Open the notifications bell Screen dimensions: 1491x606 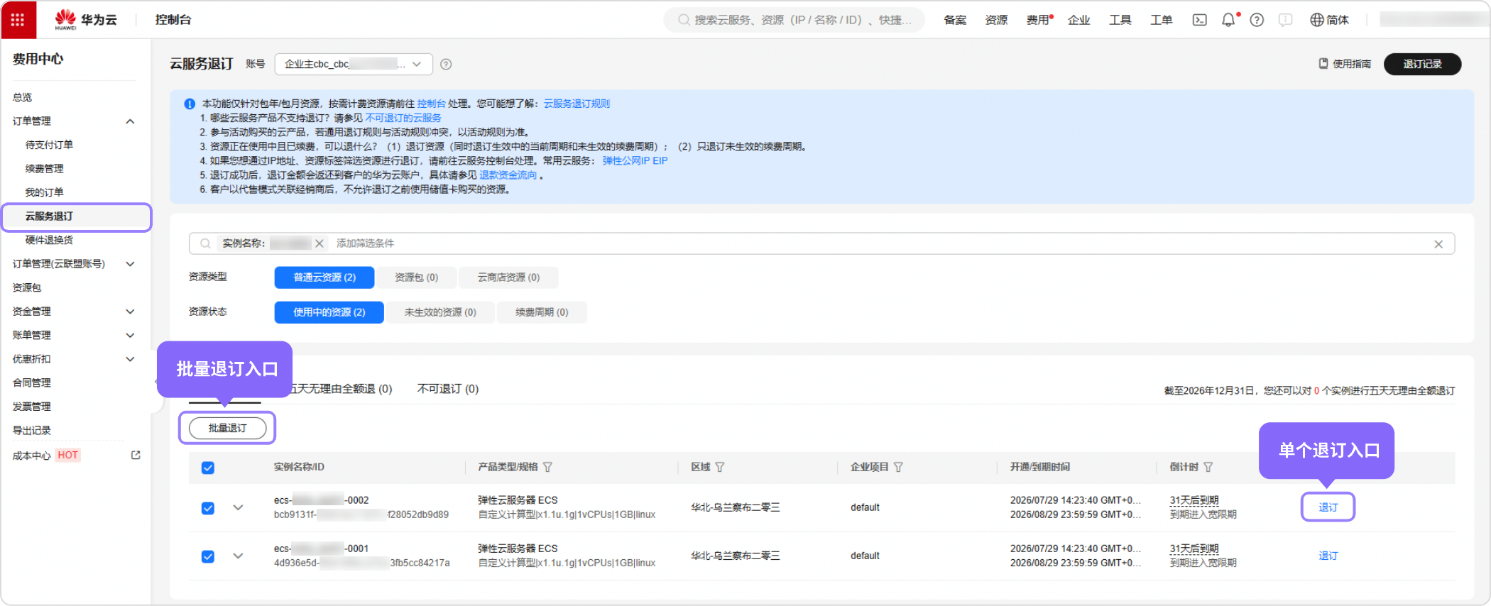pos(1228,20)
